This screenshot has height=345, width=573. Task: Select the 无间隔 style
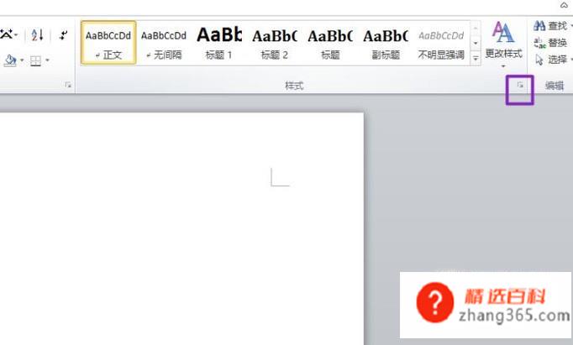[164, 43]
